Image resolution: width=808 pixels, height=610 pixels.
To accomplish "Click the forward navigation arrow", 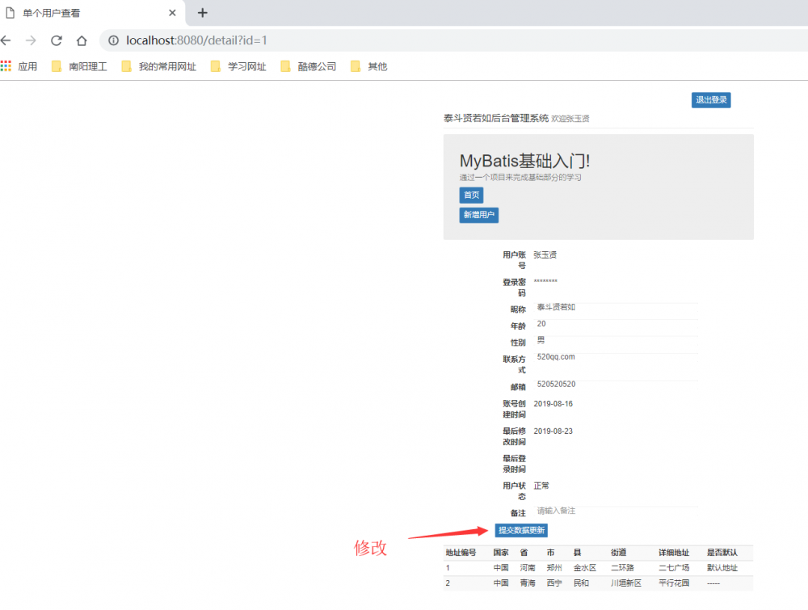I will (31, 40).
